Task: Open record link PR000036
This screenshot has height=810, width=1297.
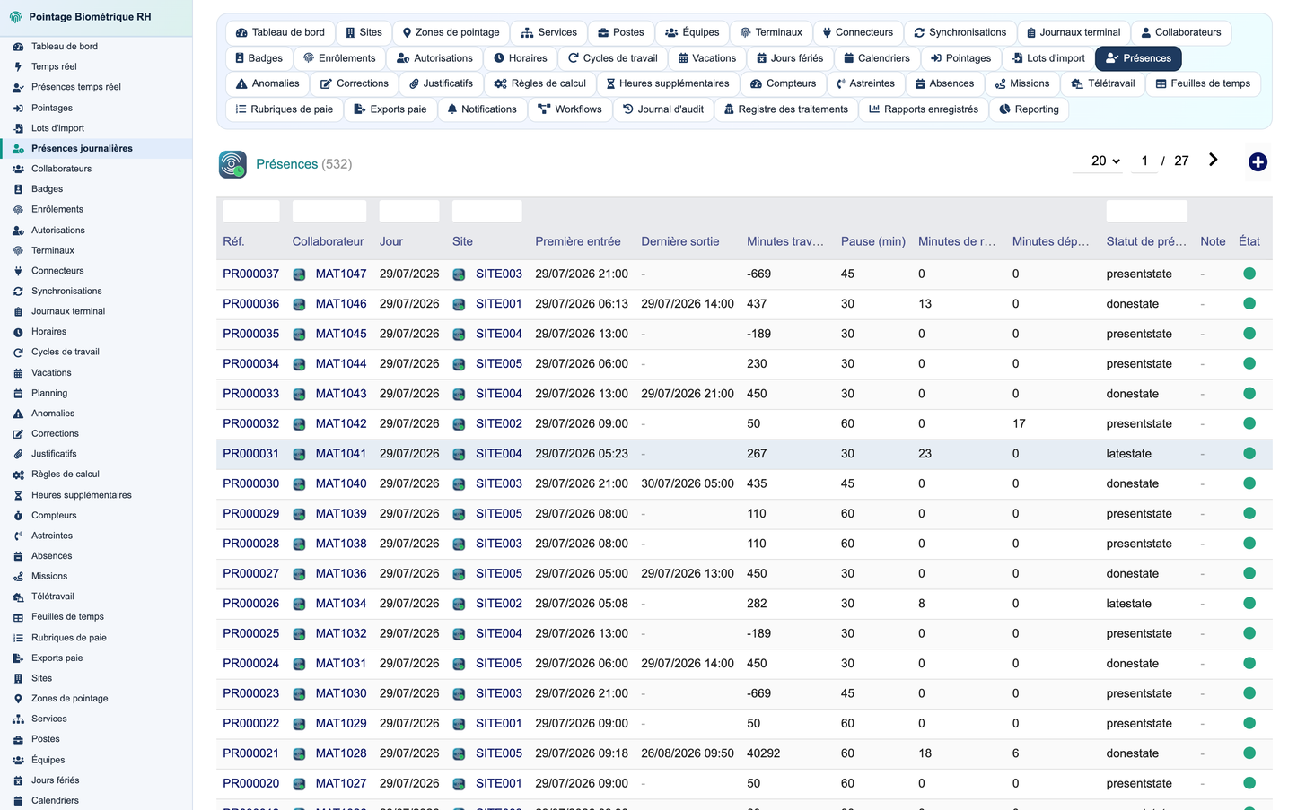Action: (250, 304)
